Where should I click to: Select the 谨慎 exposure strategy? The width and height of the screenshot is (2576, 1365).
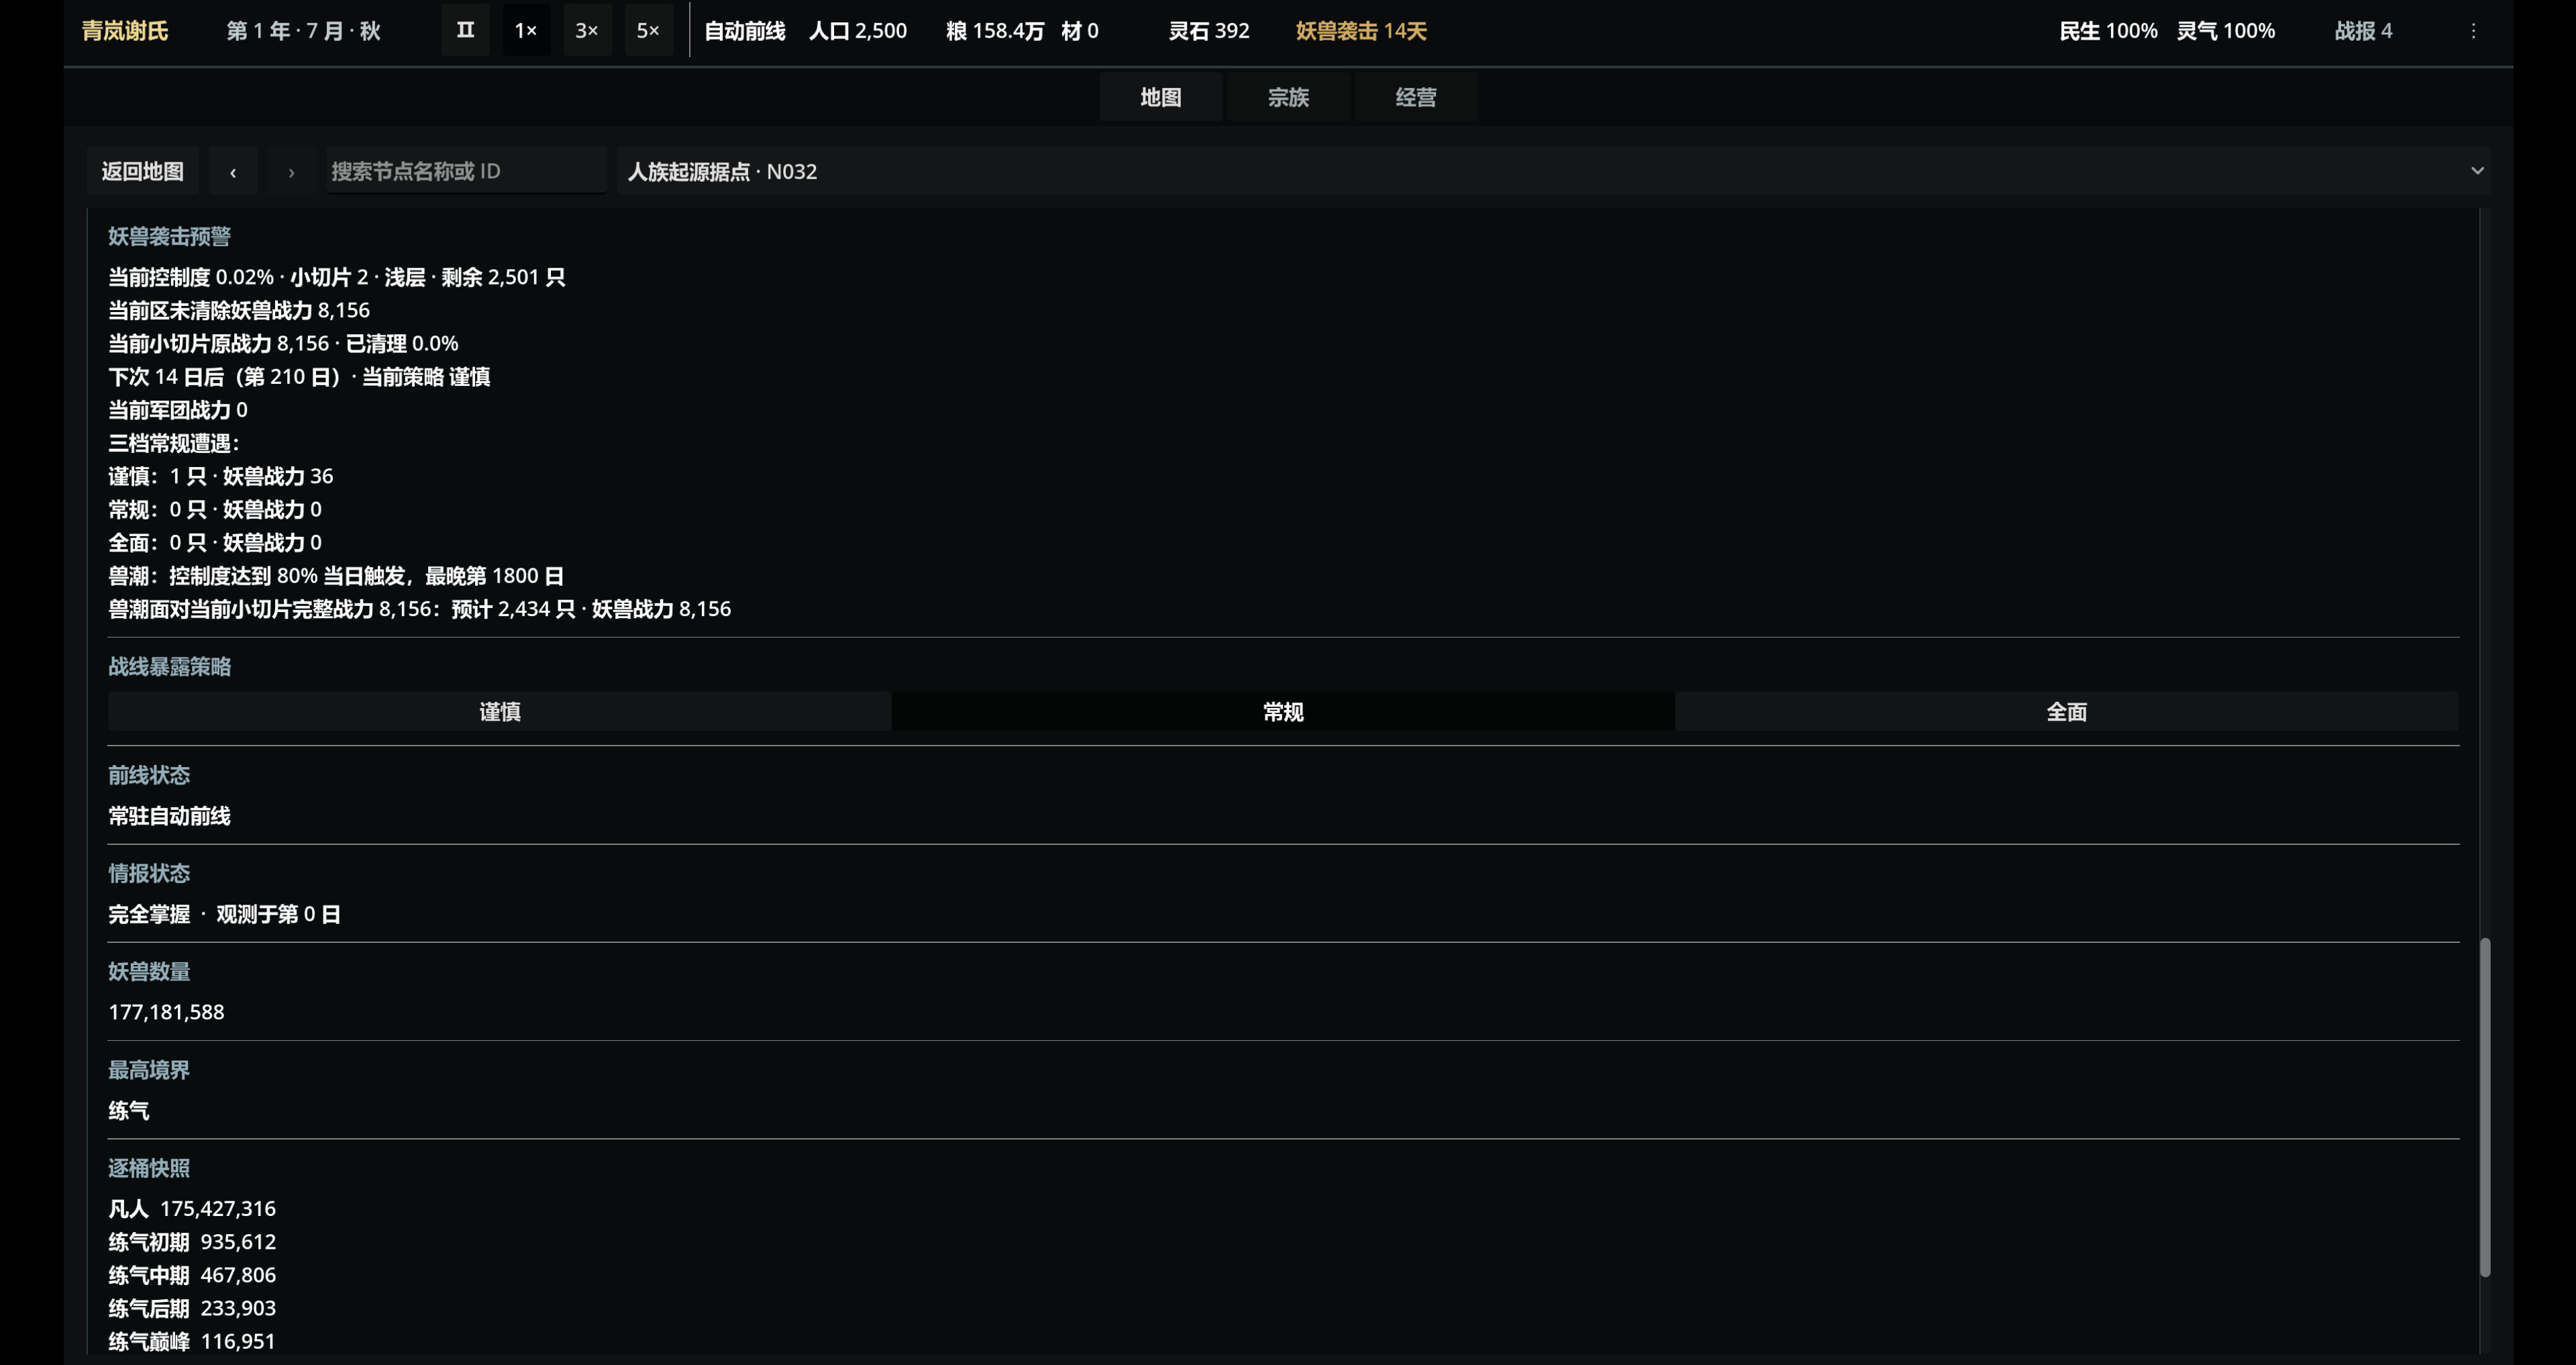tap(500, 711)
